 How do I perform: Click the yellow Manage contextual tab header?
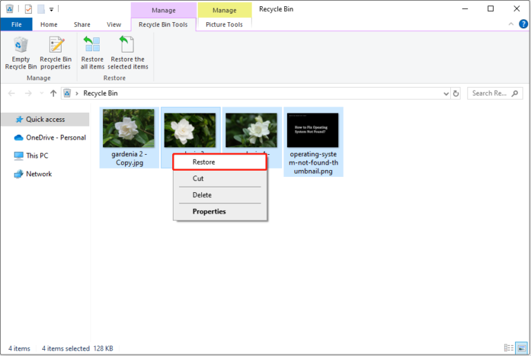click(224, 10)
